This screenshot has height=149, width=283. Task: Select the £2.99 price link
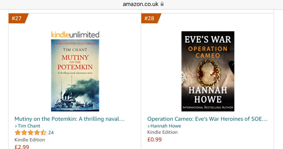point(22,147)
